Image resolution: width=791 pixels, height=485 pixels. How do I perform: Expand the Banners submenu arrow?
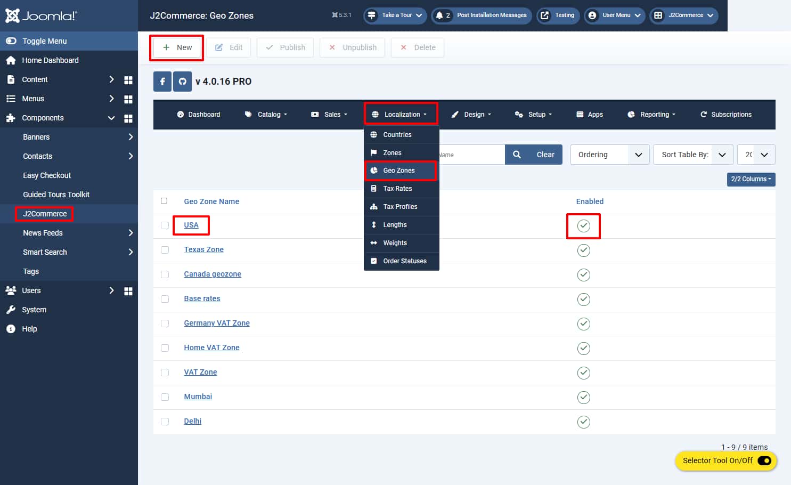pos(131,137)
